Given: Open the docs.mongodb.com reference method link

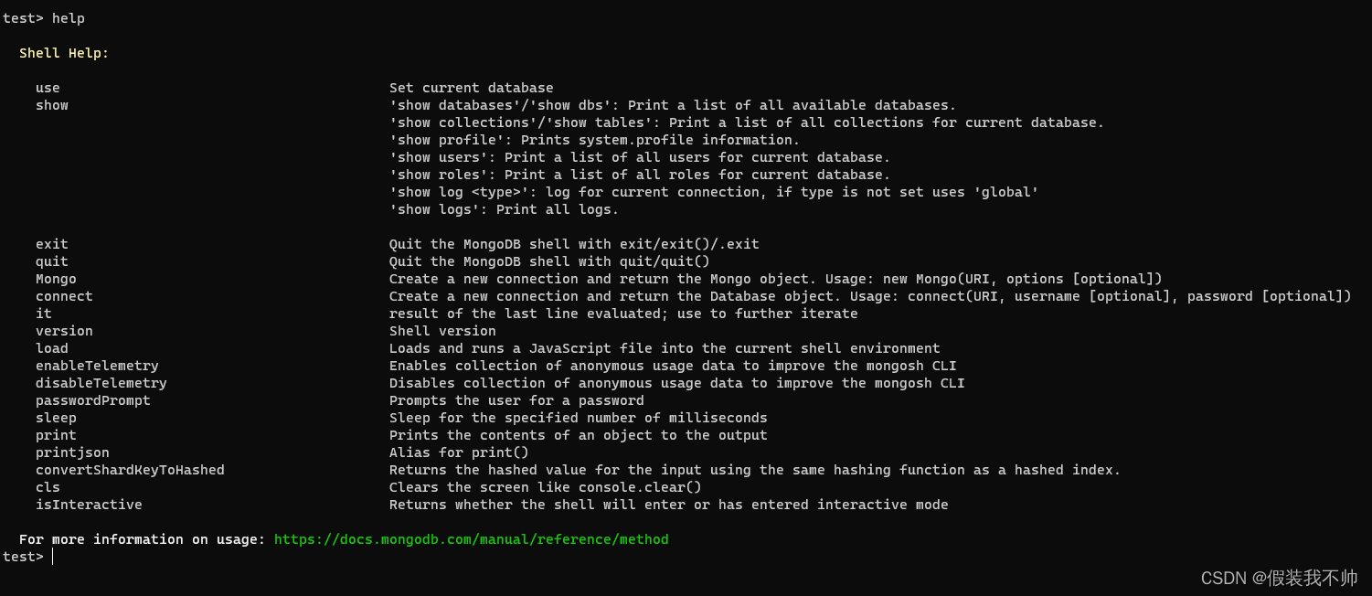Looking at the screenshot, I should coord(472,539).
